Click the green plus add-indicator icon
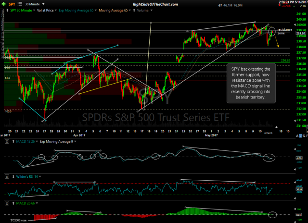 tap(3, 4)
